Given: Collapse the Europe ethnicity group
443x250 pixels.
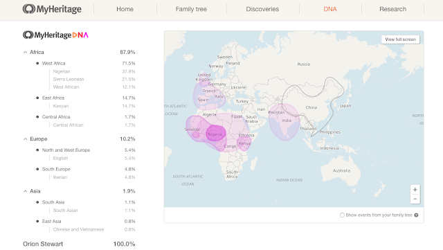Looking at the screenshot, I should (25, 139).
